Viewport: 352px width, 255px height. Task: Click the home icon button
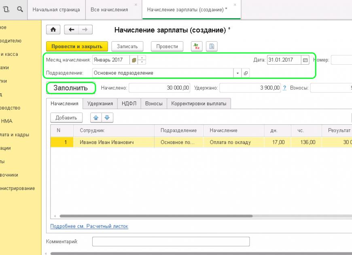click(x=53, y=30)
